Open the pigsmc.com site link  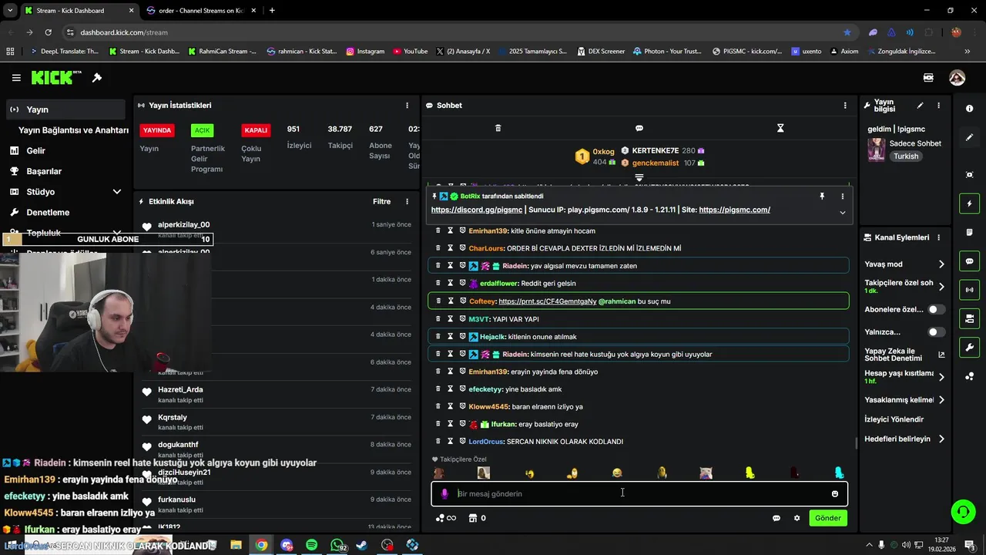(735, 210)
